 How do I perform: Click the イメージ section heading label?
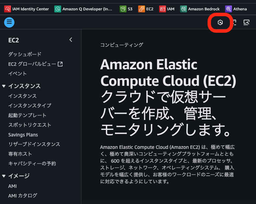(19, 176)
